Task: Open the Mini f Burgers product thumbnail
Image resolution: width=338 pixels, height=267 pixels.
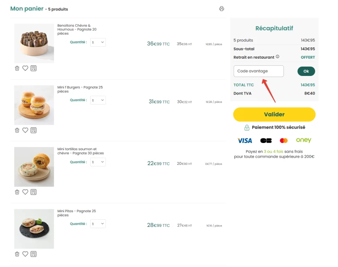Action: click(34, 105)
